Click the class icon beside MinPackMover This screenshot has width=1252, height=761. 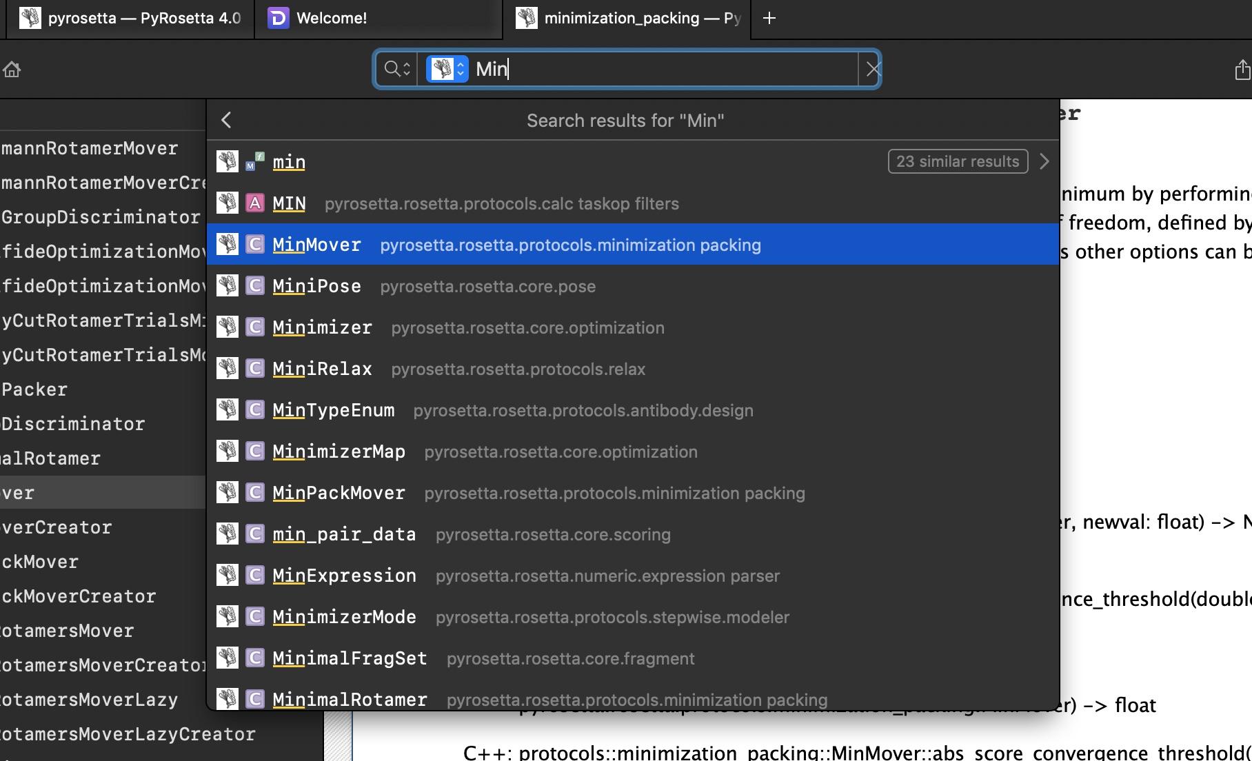tap(255, 493)
